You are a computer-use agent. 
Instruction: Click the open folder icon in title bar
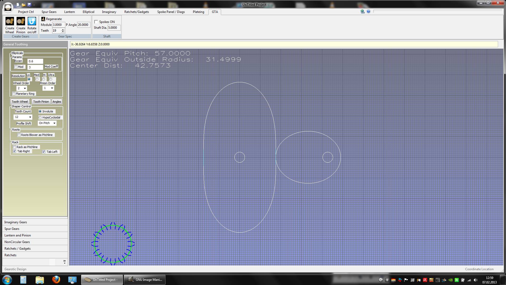(24, 5)
